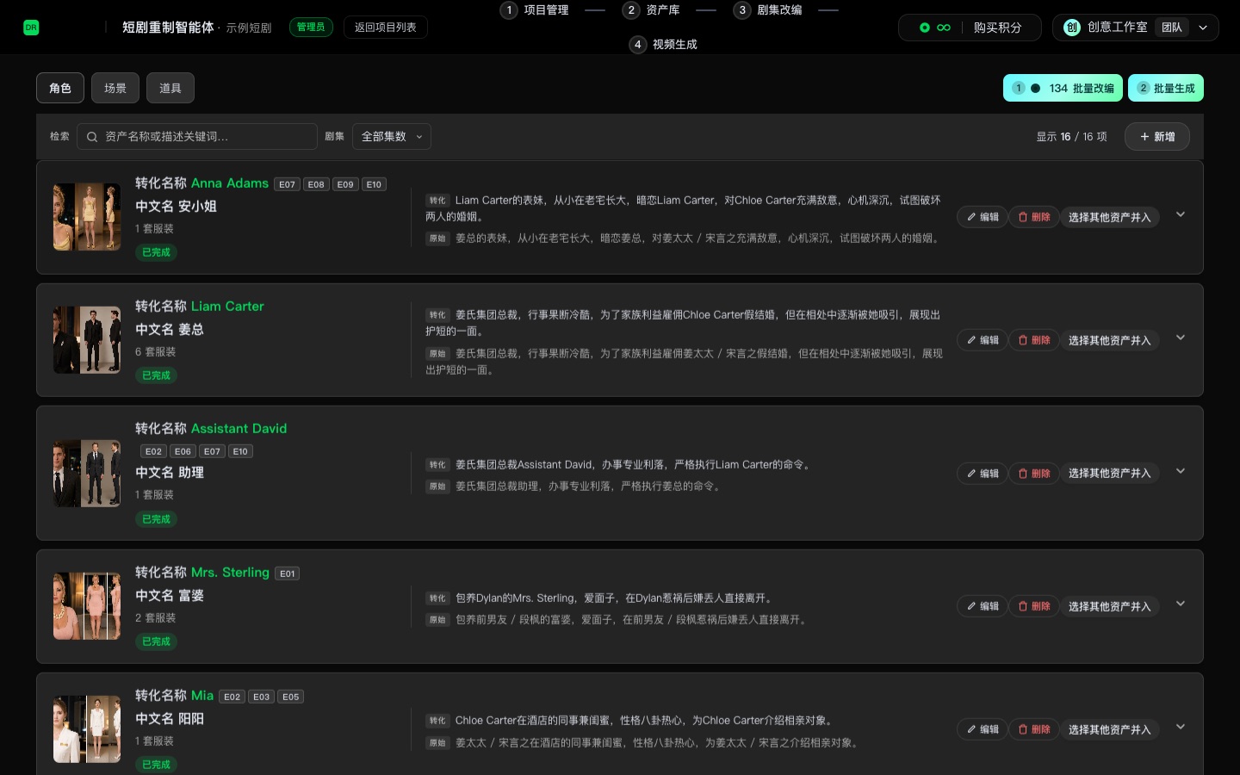
Task: Expand the Liam Carter row
Action: pyautogui.click(x=1181, y=338)
